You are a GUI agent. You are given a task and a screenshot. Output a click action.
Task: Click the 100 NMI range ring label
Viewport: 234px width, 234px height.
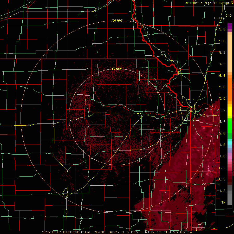tap(117, 21)
